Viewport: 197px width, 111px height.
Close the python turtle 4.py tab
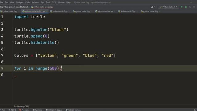pyautogui.click(x=115, y=11)
